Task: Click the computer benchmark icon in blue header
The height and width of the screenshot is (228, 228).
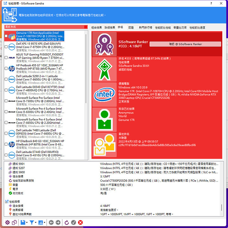Action: point(10,15)
